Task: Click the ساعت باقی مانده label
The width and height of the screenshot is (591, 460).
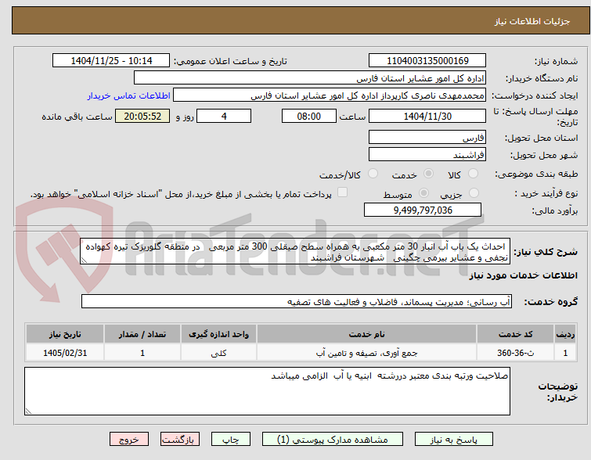Action: coord(77,117)
